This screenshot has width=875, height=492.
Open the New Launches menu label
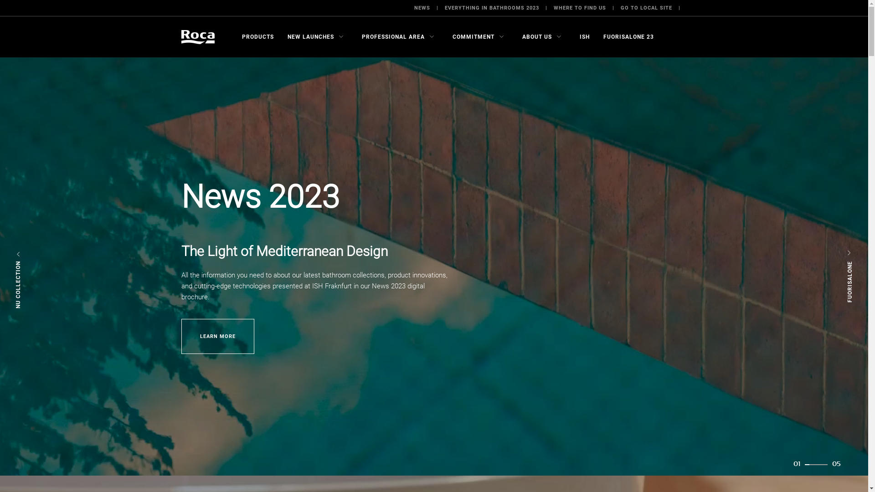coord(311,37)
